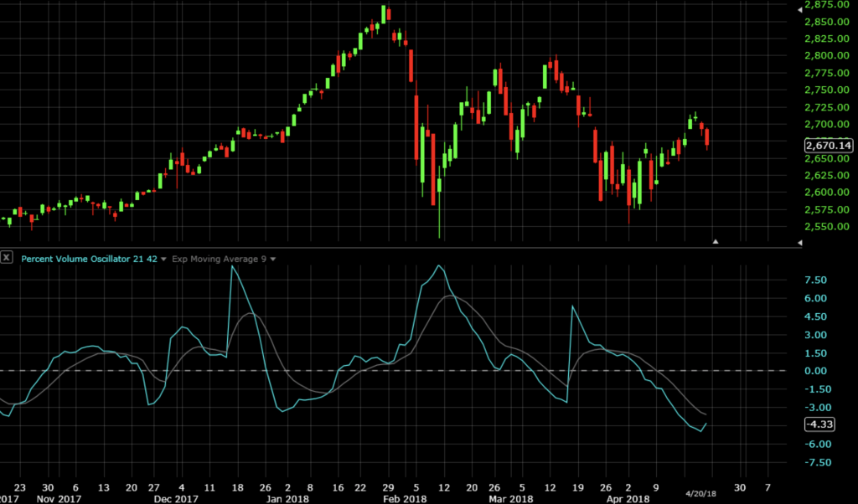The width and height of the screenshot is (858, 504).
Task: Click the Feb 2018 label on the time axis
Action: [406, 497]
